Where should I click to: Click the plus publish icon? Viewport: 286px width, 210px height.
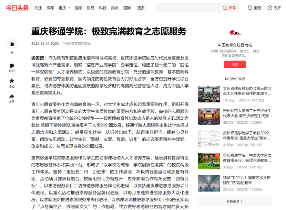pos(270,8)
